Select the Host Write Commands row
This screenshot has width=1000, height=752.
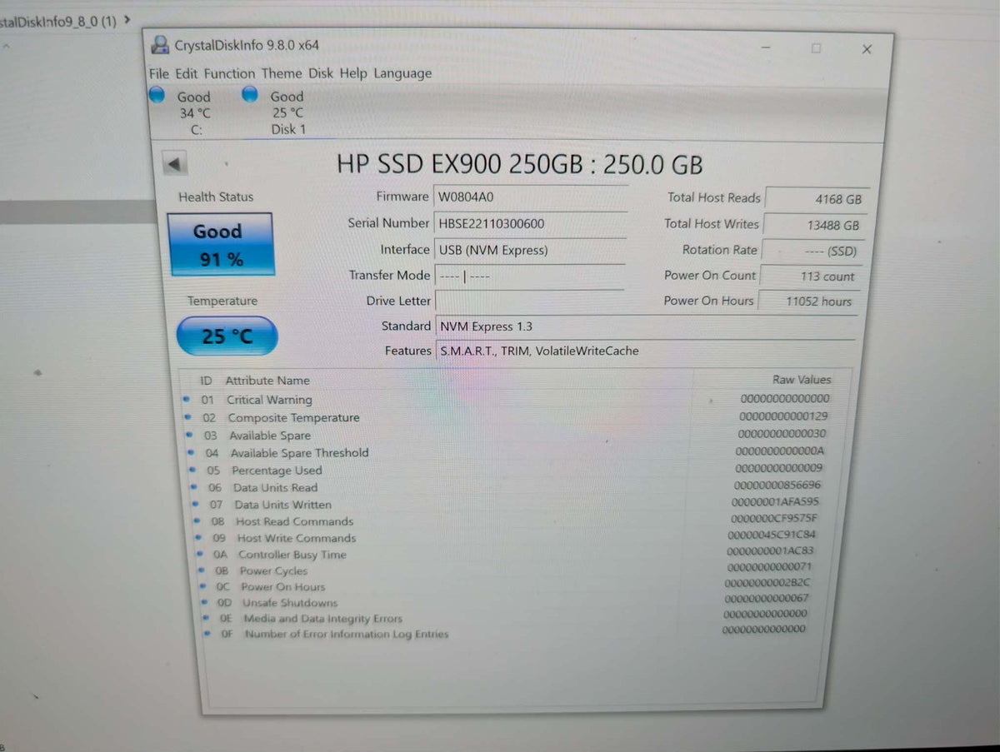507,537
